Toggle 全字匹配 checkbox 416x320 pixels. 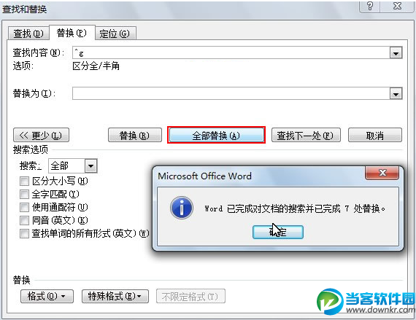click(24, 194)
